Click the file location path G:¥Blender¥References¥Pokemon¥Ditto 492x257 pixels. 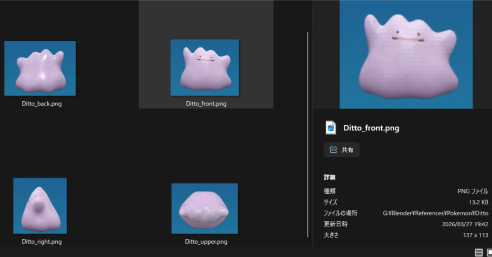coord(435,213)
